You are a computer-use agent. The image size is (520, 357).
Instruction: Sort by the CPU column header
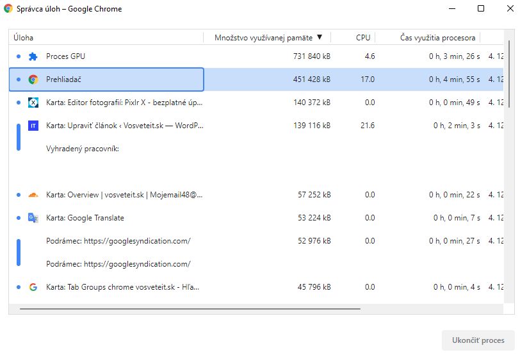click(353, 37)
